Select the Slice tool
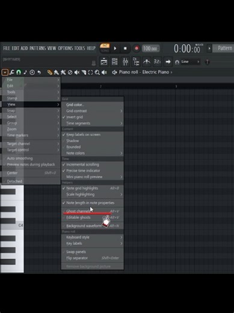The height and width of the screenshot is (313, 234). [x=84, y=72]
